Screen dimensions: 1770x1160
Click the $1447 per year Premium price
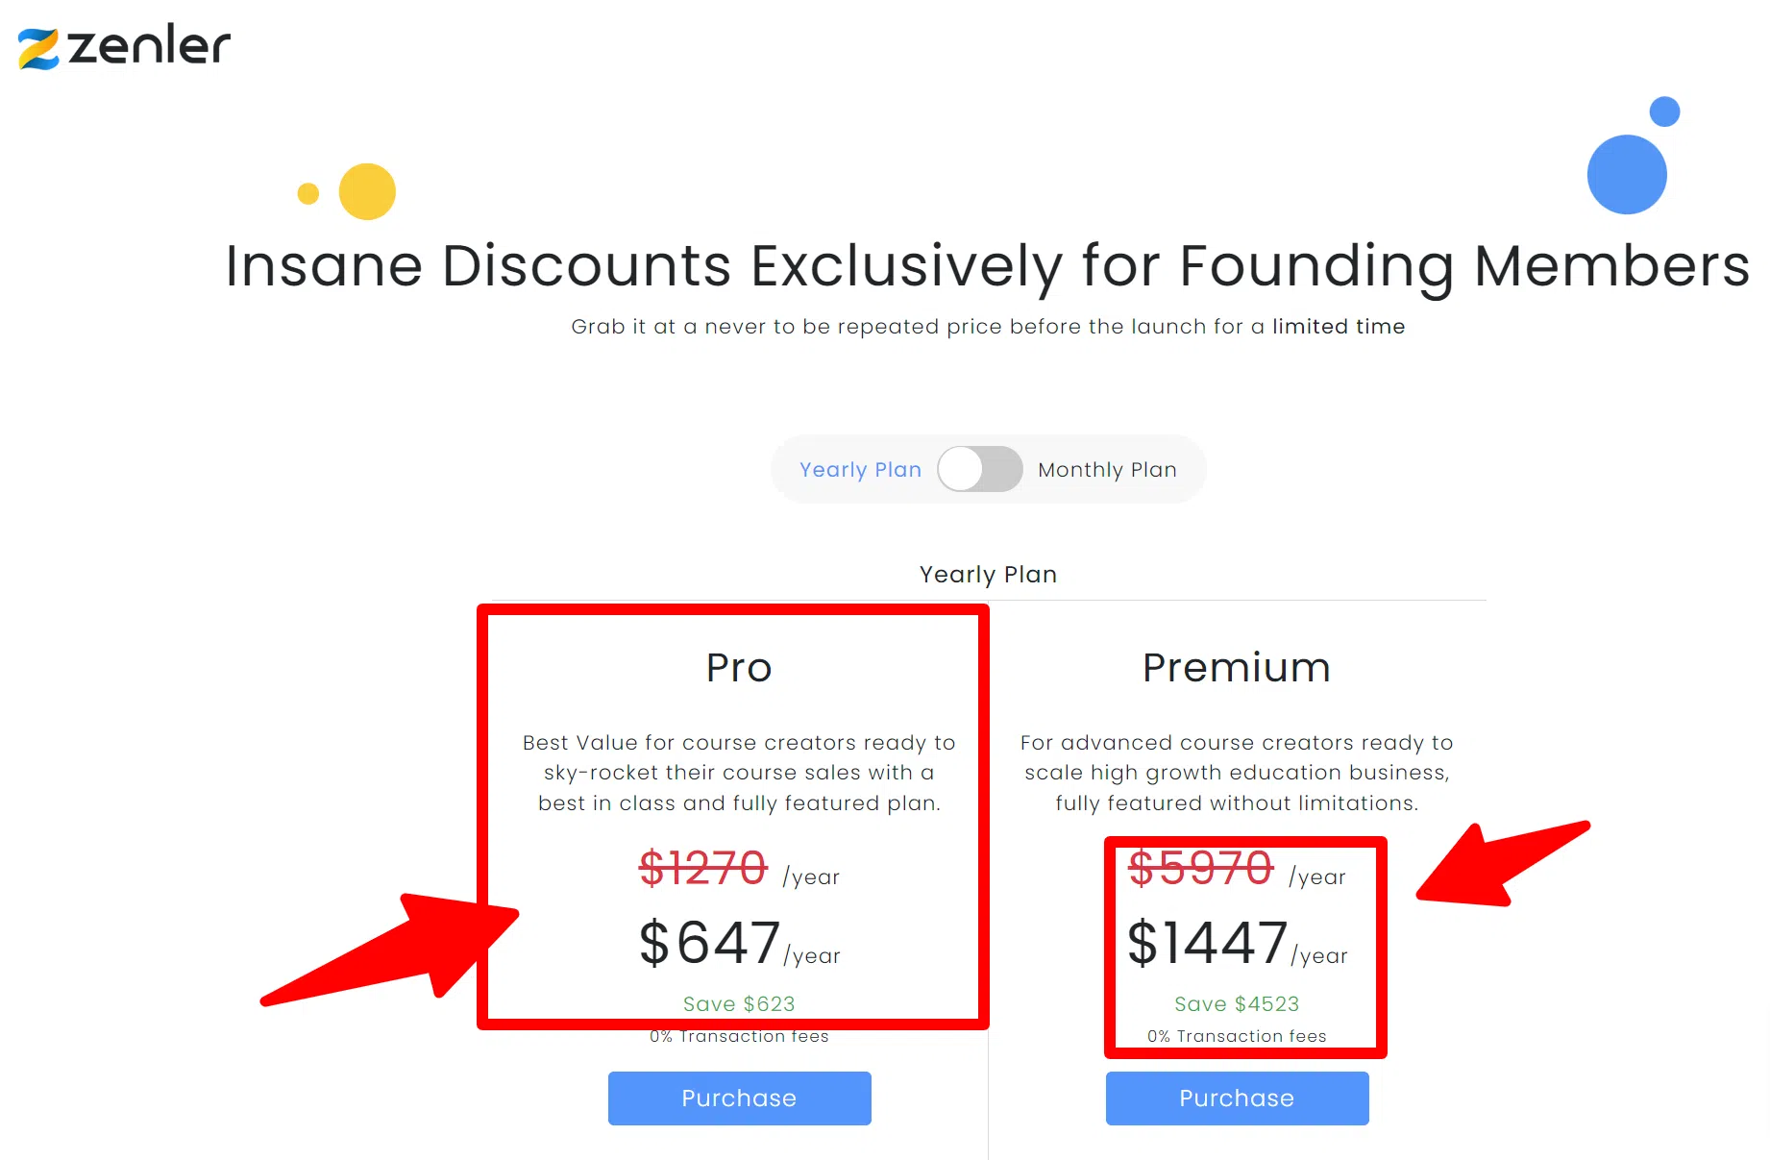[x=1208, y=943]
